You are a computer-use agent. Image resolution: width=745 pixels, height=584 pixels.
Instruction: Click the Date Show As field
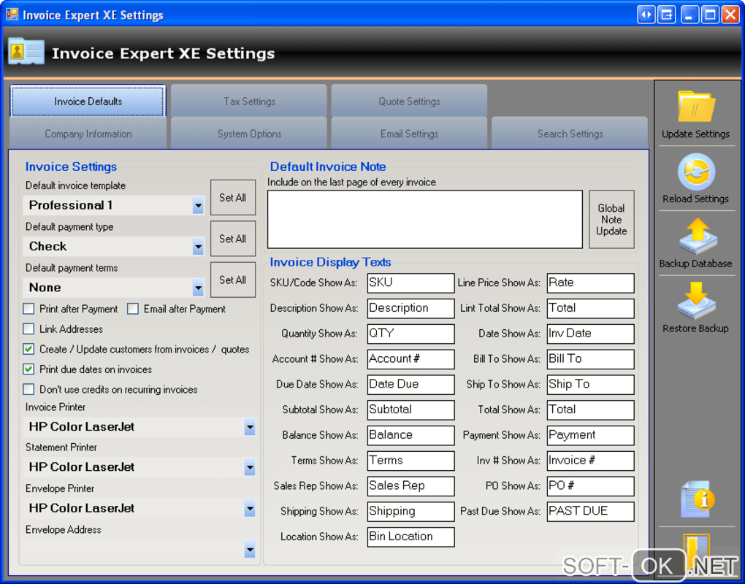[x=591, y=334]
